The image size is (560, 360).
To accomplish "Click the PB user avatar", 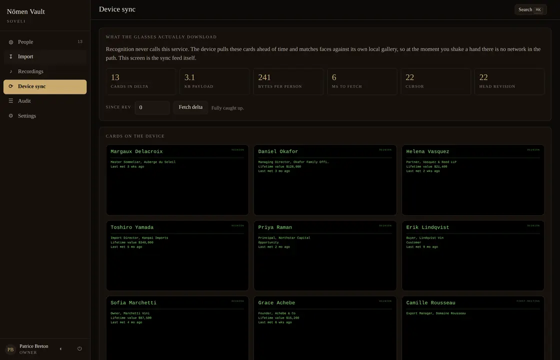I will coord(10,350).
